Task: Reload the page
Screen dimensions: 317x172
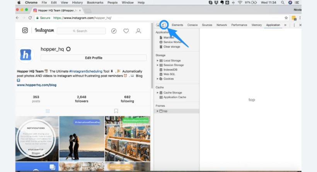Action: click(30, 18)
